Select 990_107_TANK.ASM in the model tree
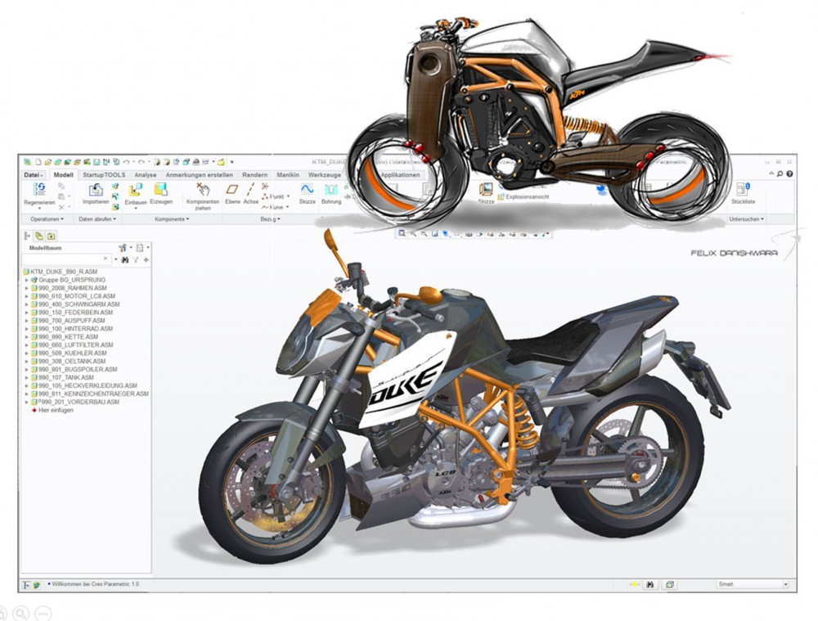The image size is (818, 621). tap(65, 378)
